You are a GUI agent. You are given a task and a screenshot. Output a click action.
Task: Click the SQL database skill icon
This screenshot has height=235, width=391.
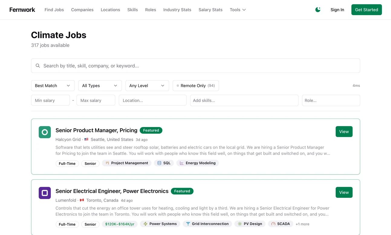coord(159,163)
